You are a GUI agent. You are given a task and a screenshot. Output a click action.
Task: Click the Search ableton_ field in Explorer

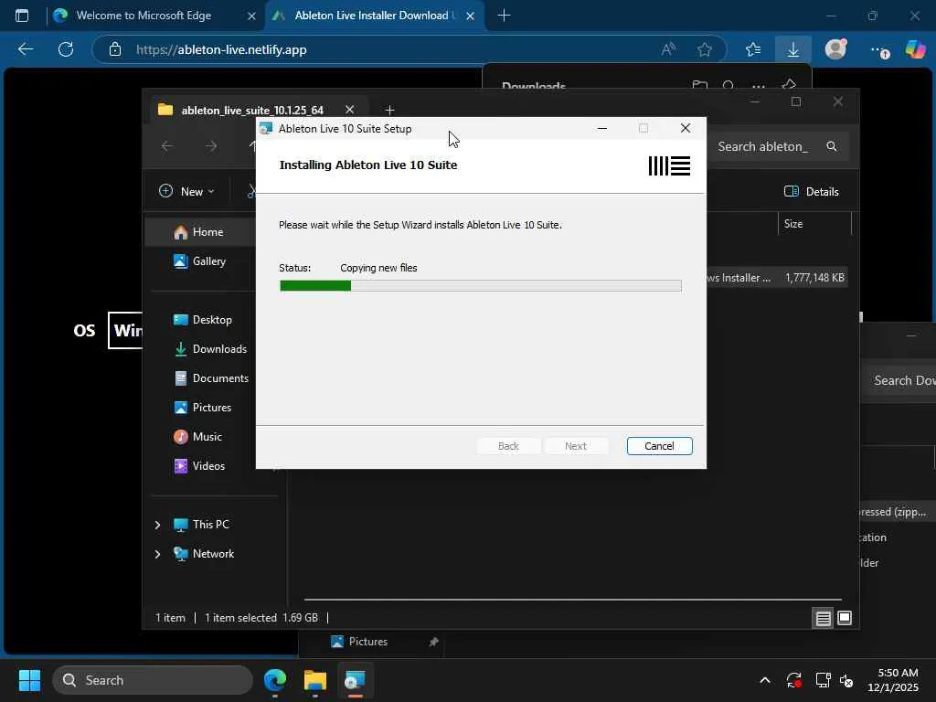click(x=779, y=147)
